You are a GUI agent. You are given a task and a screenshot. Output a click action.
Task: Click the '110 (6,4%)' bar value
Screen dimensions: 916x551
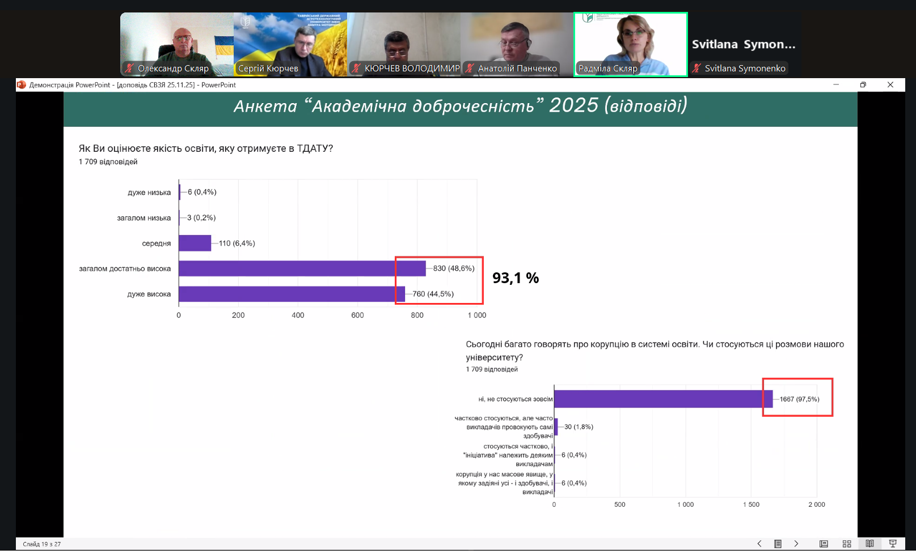tap(237, 244)
